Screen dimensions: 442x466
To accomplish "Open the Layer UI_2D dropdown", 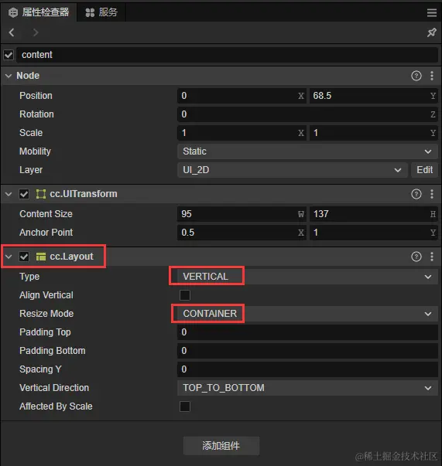I will click(293, 170).
